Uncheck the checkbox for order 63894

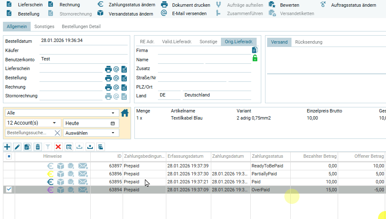(x=9, y=190)
